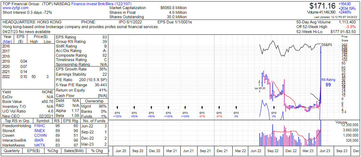361x157 pixels.
Task: Click the 50-Day Avg Volume row
Action: pyautogui.click(x=326, y=22)
